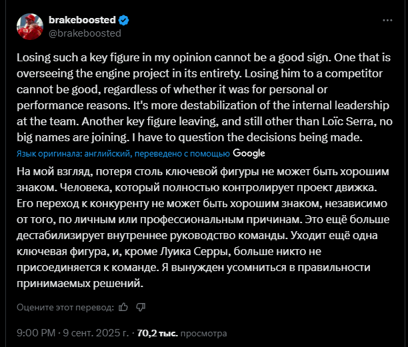Viewport: 408px width, 347px height.
Task: Open the 70,2 тыс. views count
Action: pos(157,333)
